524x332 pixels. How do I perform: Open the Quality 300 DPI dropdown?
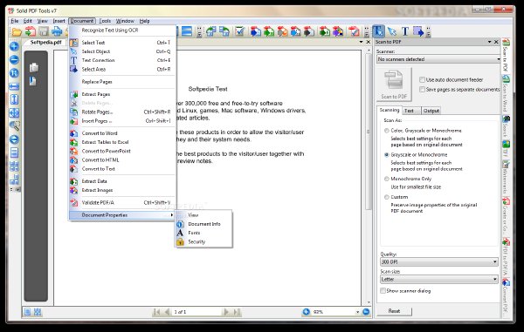[439, 262]
